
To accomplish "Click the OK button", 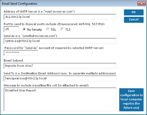I will [134, 12].
